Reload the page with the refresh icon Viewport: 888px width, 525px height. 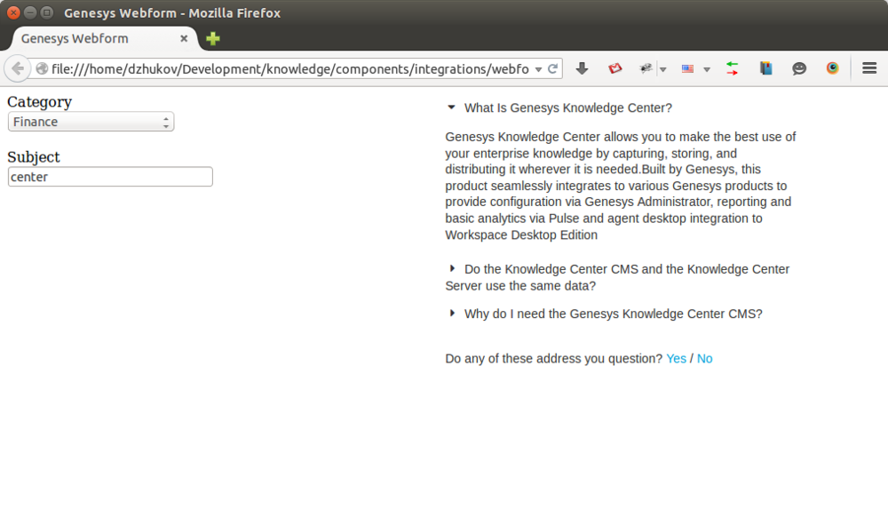552,68
